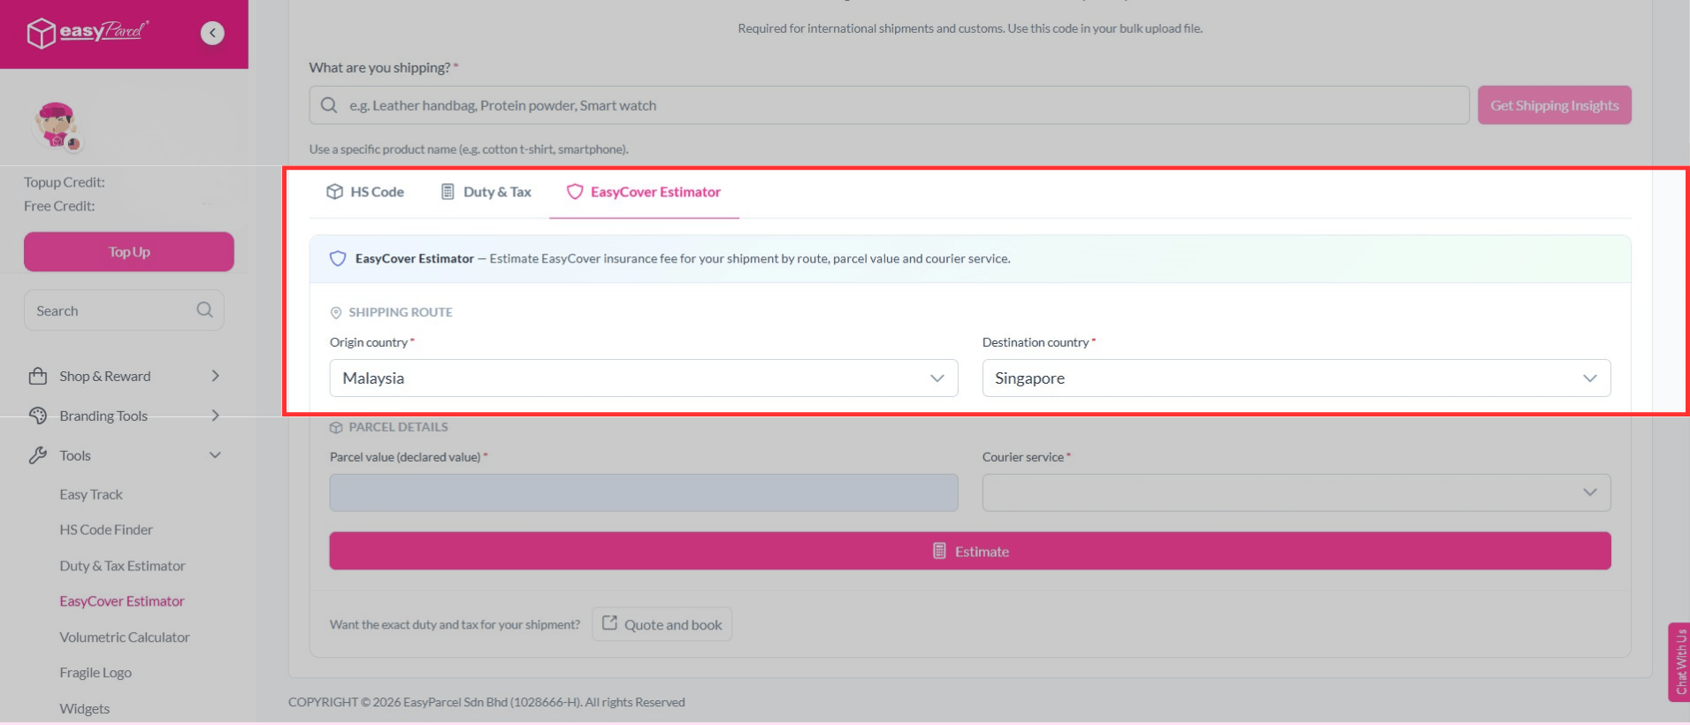Image resolution: width=1690 pixels, height=725 pixels.
Task: Click the EasyCover Estimator tab shield icon
Action: [x=575, y=192]
